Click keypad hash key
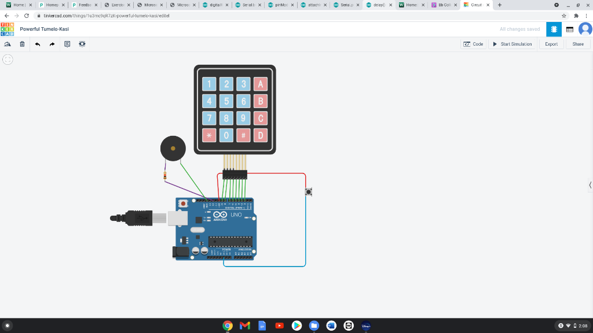Viewport: 593px width, 333px height. click(x=244, y=135)
